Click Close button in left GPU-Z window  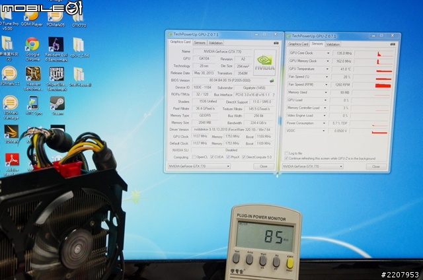pyautogui.click(x=264, y=166)
